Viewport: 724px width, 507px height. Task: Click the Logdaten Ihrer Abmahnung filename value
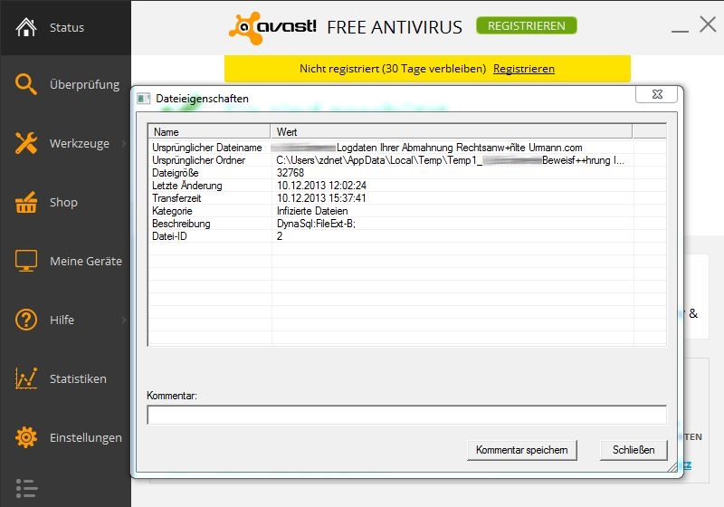pyautogui.click(x=426, y=148)
